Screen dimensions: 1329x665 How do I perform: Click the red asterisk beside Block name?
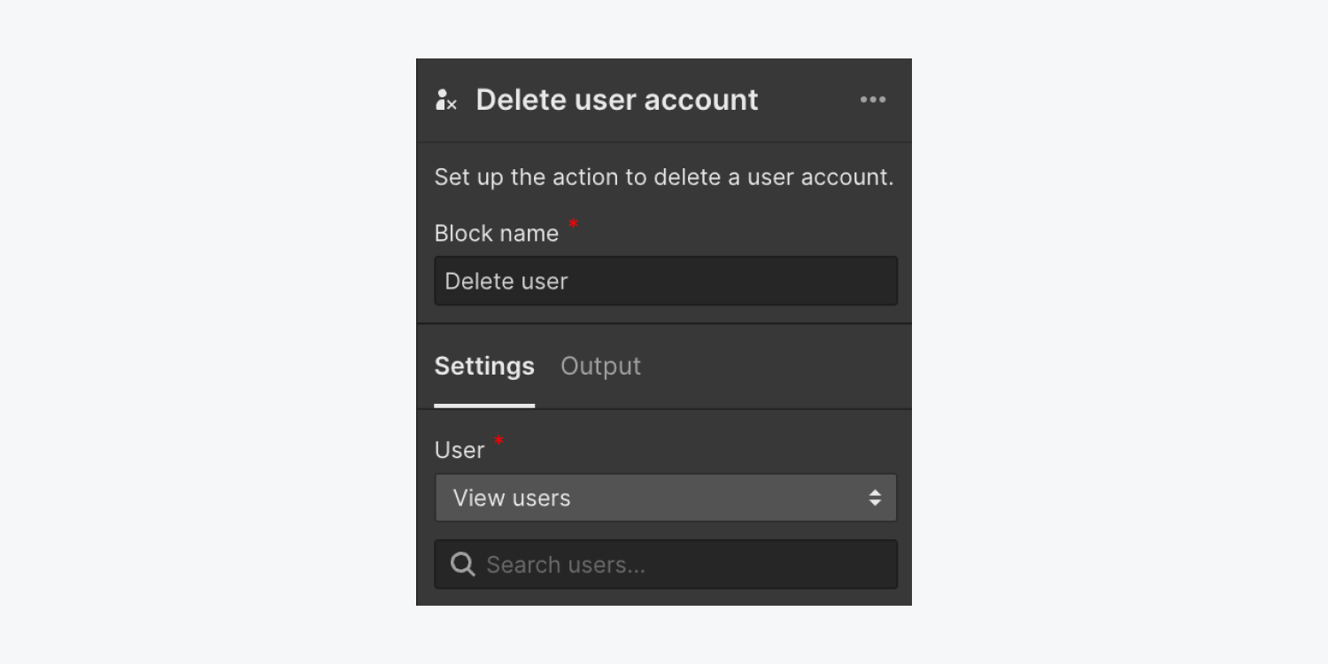[x=573, y=225]
